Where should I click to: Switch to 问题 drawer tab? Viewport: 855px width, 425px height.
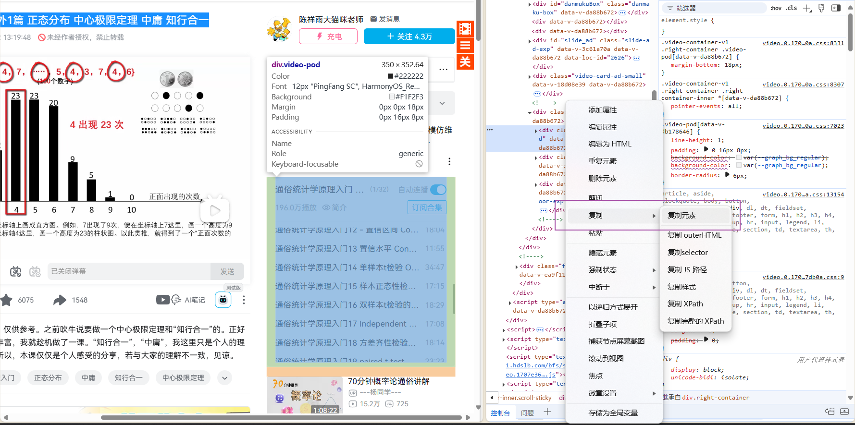click(527, 413)
